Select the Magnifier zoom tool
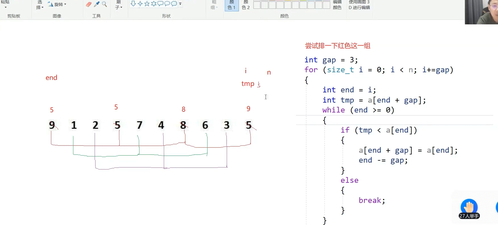The width and height of the screenshot is (498, 225). pos(104,4)
